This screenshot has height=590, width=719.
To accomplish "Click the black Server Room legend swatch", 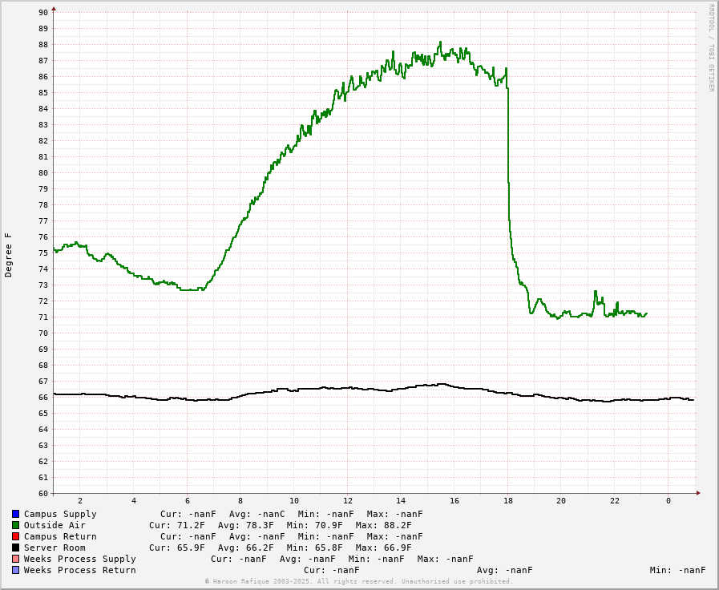I will click(15, 548).
